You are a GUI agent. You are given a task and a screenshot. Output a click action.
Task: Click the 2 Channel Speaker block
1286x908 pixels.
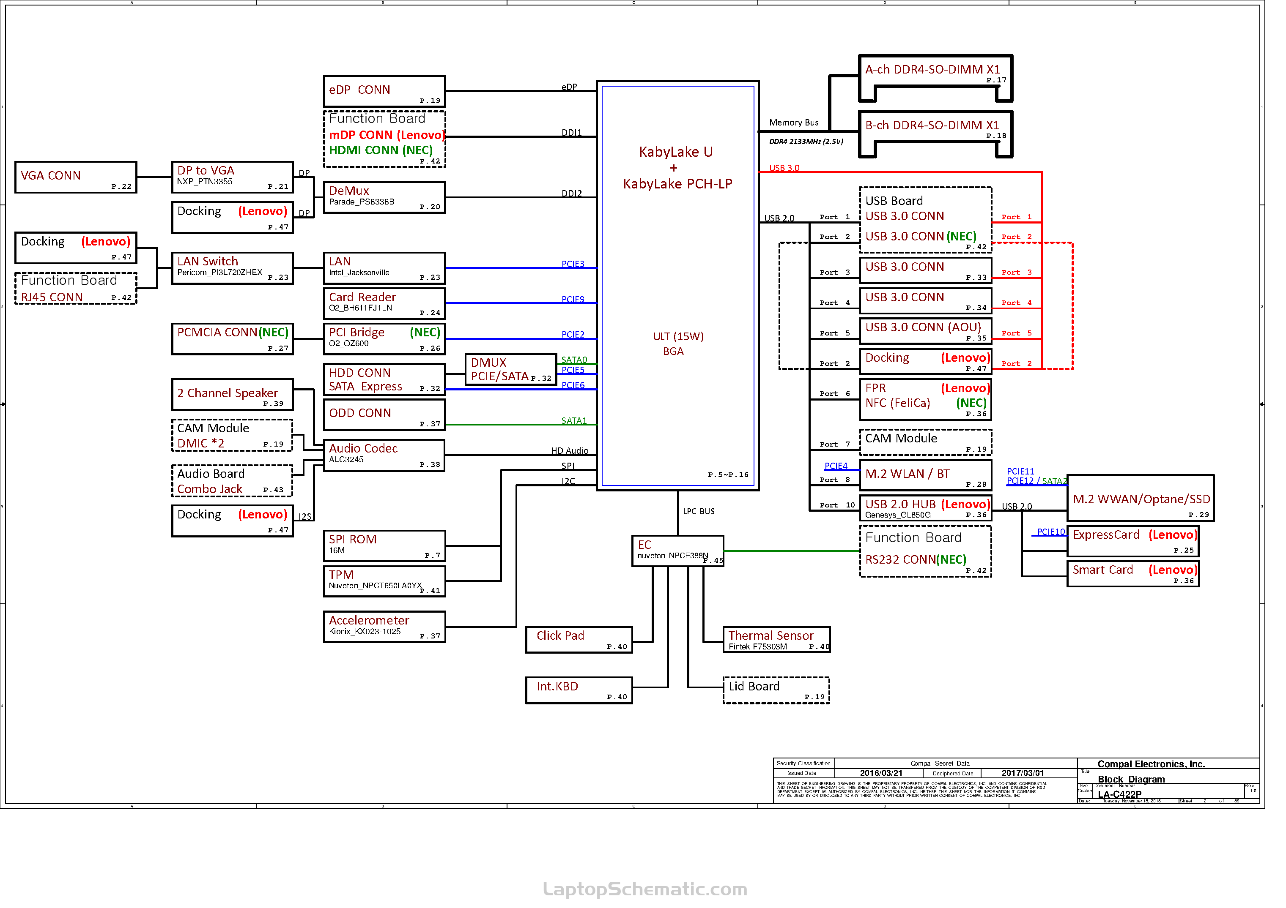pyautogui.click(x=233, y=394)
